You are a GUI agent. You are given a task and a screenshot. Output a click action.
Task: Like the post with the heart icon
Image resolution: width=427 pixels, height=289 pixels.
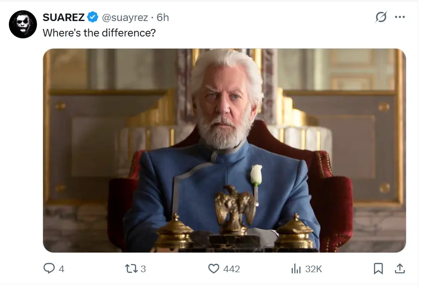214,268
